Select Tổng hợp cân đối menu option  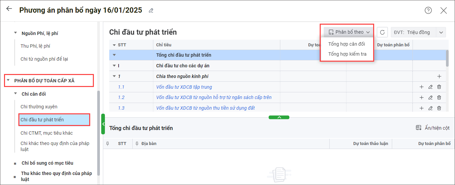[x=346, y=44]
